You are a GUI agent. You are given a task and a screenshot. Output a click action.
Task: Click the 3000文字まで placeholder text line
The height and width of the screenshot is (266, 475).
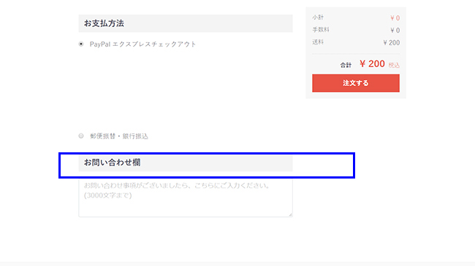pos(108,195)
